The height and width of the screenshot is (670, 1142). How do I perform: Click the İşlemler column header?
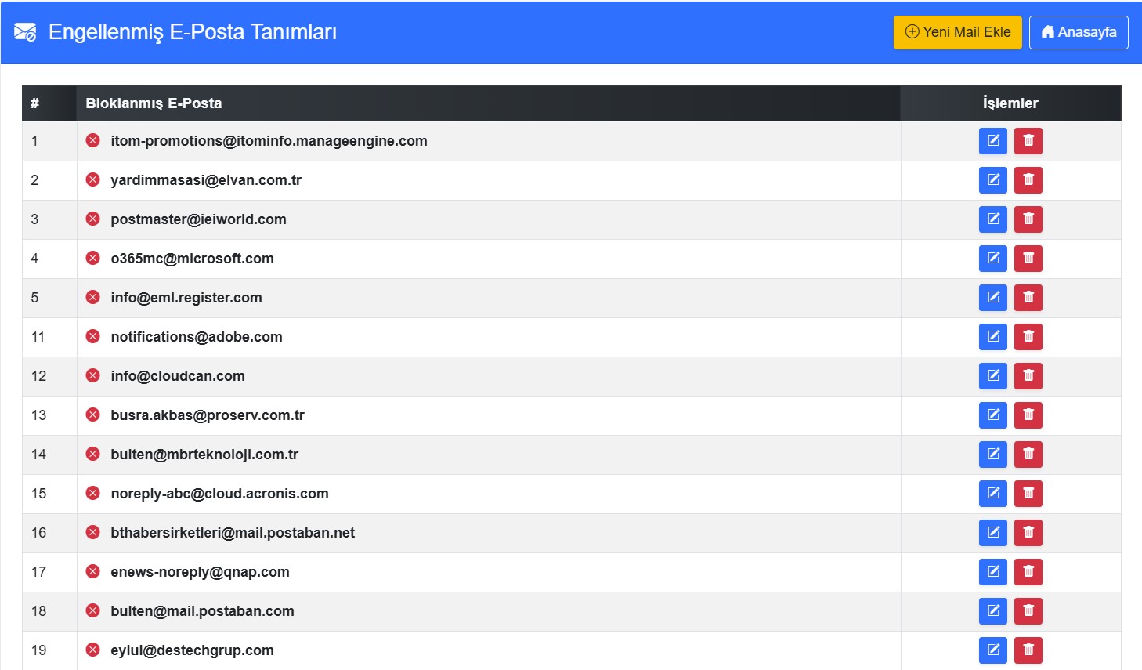pos(1010,103)
